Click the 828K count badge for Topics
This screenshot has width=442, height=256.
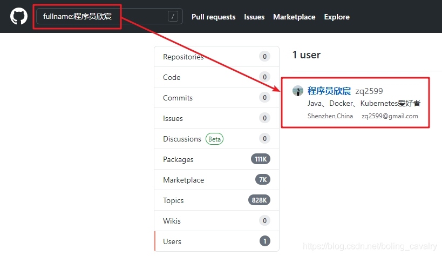pos(259,200)
